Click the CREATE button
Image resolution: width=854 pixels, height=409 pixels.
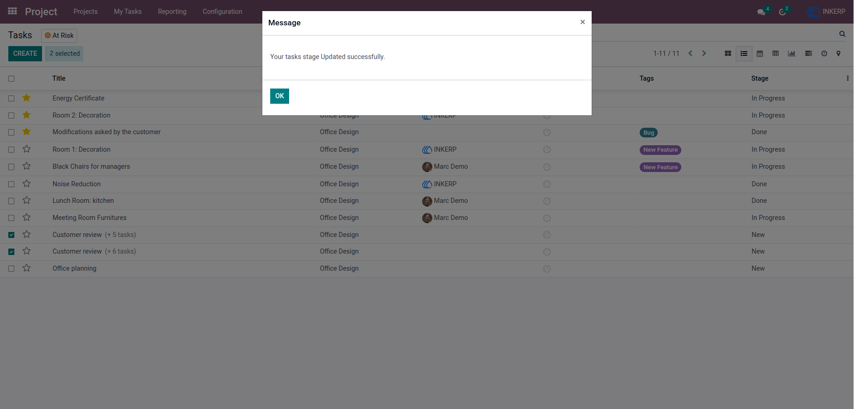[25, 53]
